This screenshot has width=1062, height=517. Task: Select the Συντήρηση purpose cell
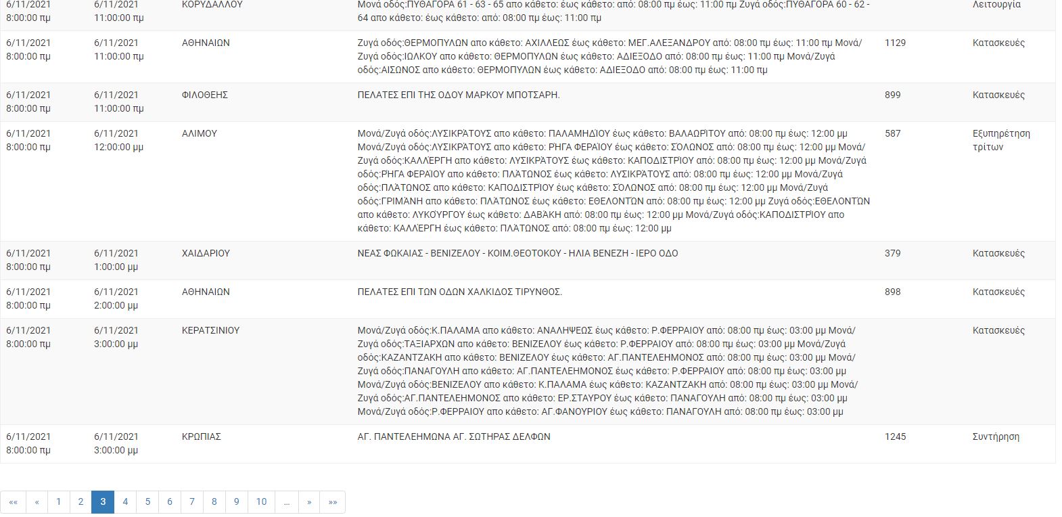click(x=996, y=437)
